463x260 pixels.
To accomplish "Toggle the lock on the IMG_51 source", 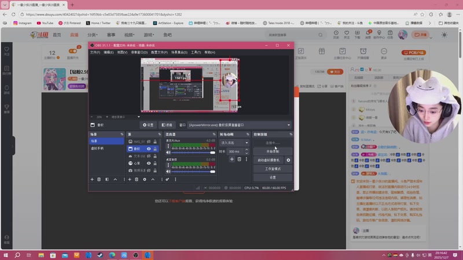I will (x=155, y=142).
